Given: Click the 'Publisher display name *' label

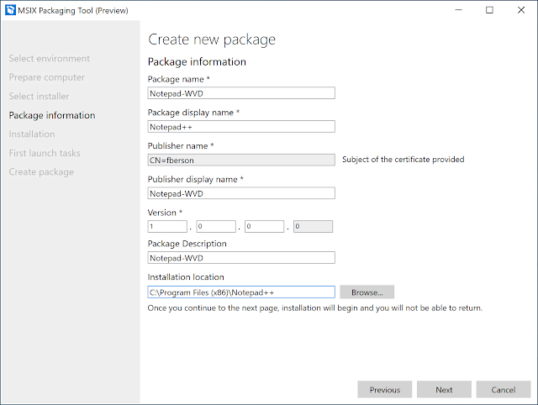Looking at the screenshot, I should coord(196,179).
